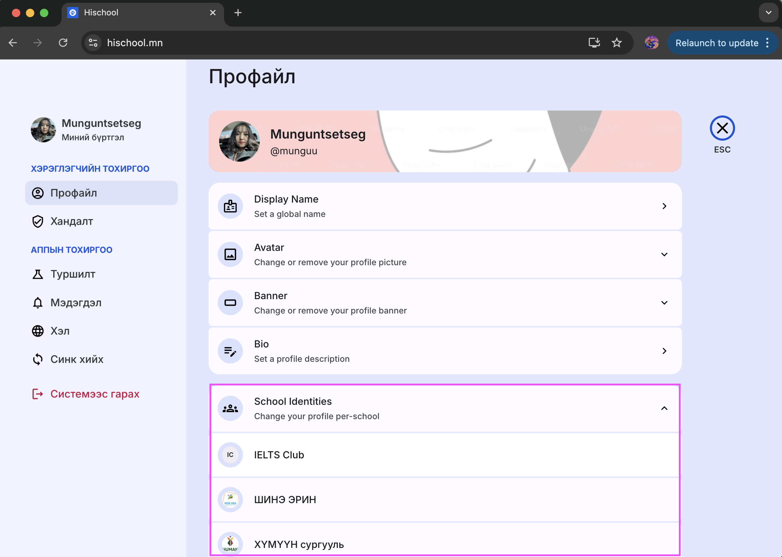Go to Мэдэгдэл notification settings
This screenshot has width=782, height=557.
[76, 302]
